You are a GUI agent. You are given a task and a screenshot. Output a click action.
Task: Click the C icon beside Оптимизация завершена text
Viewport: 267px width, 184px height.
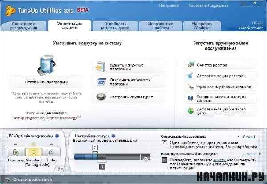click(x=164, y=143)
